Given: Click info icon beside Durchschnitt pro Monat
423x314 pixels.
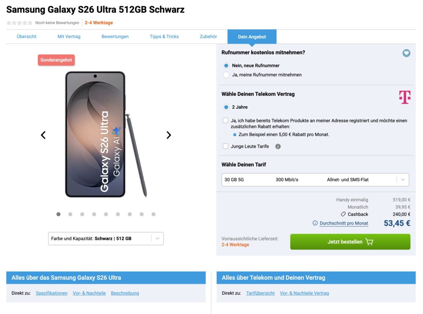Looking at the screenshot, I should [x=315, y=223].
